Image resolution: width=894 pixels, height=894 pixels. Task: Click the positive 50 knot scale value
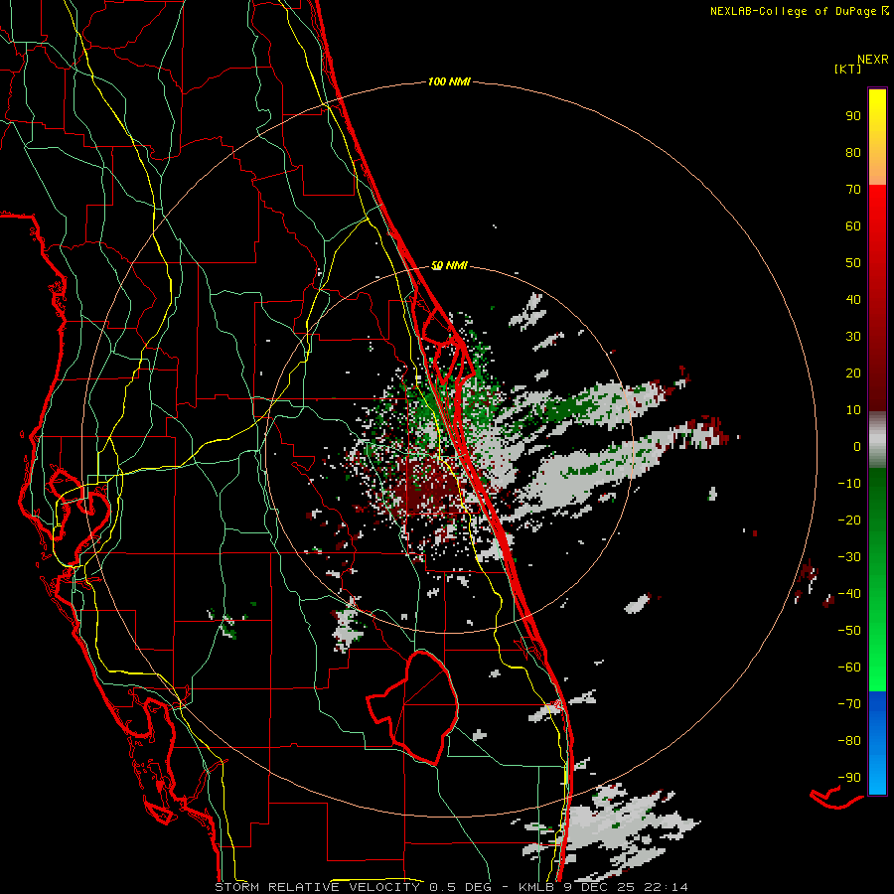coord(853,263)
